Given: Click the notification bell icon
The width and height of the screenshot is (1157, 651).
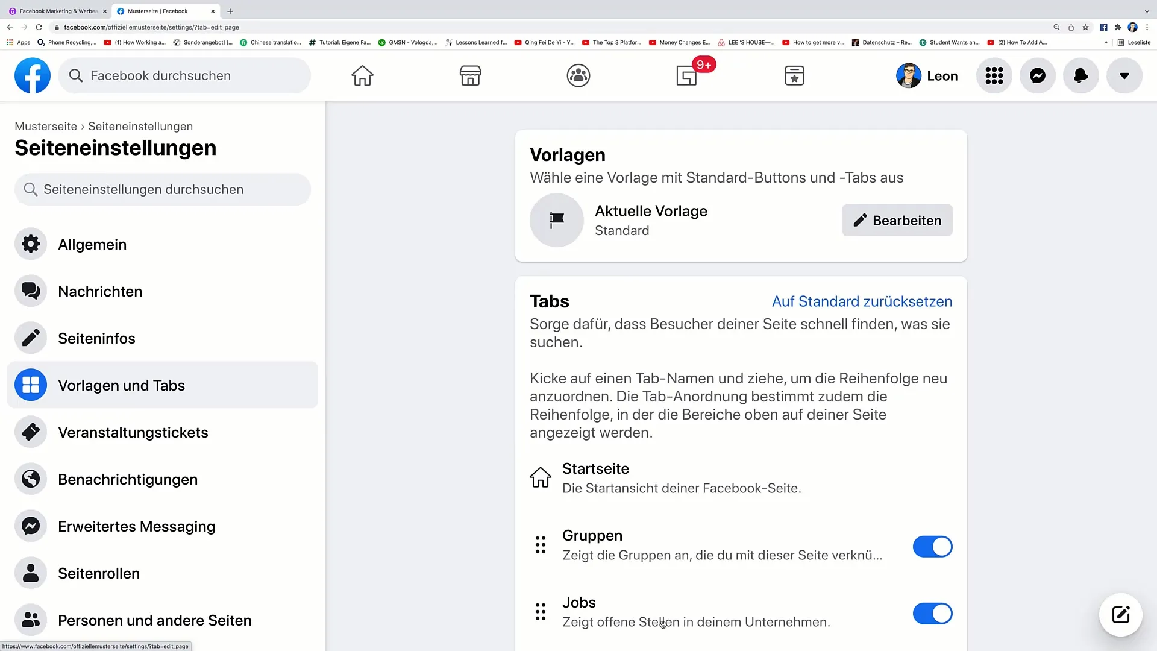Looking at the screenshot, I should click(x=1080, y=75).
